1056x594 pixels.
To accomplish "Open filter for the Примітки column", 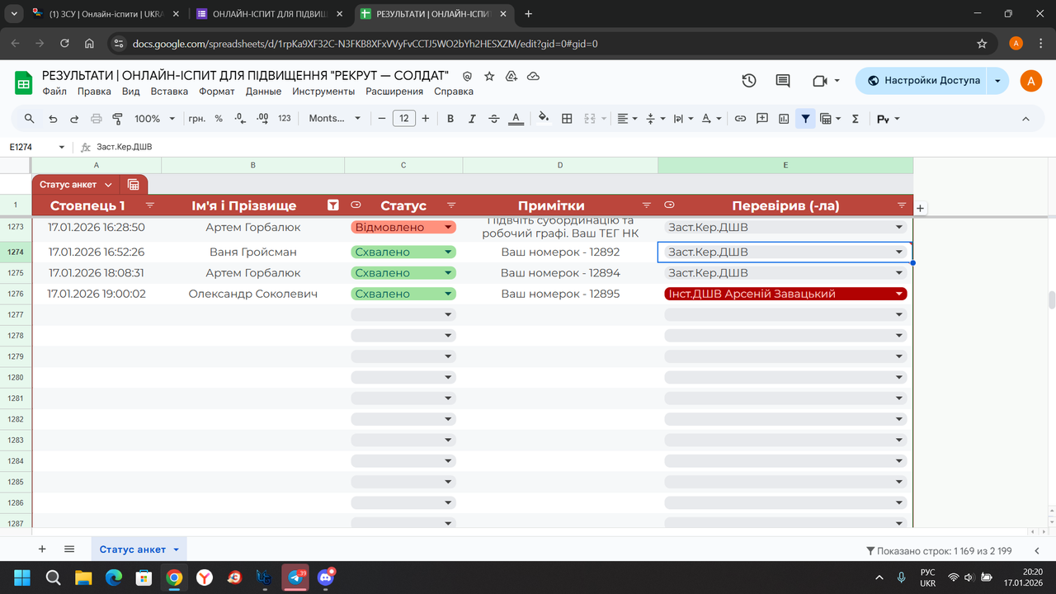I will click(x=647, y=205).
